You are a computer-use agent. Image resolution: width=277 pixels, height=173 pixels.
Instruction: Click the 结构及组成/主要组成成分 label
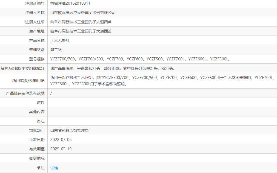(x=23, y=68)
